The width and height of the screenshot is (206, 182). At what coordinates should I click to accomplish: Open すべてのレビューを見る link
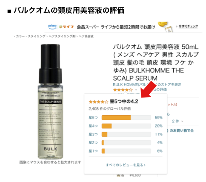[125, 165]
